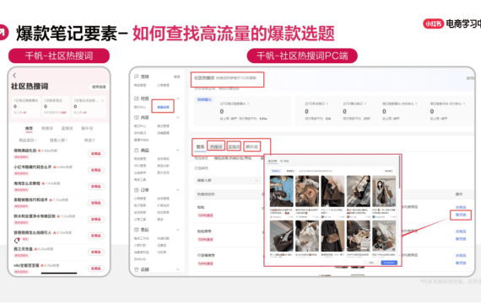The height and width of the screenshot is (303, 481).
Task: Click the popup's vertical scrollbar
Action: pos(399,173)
